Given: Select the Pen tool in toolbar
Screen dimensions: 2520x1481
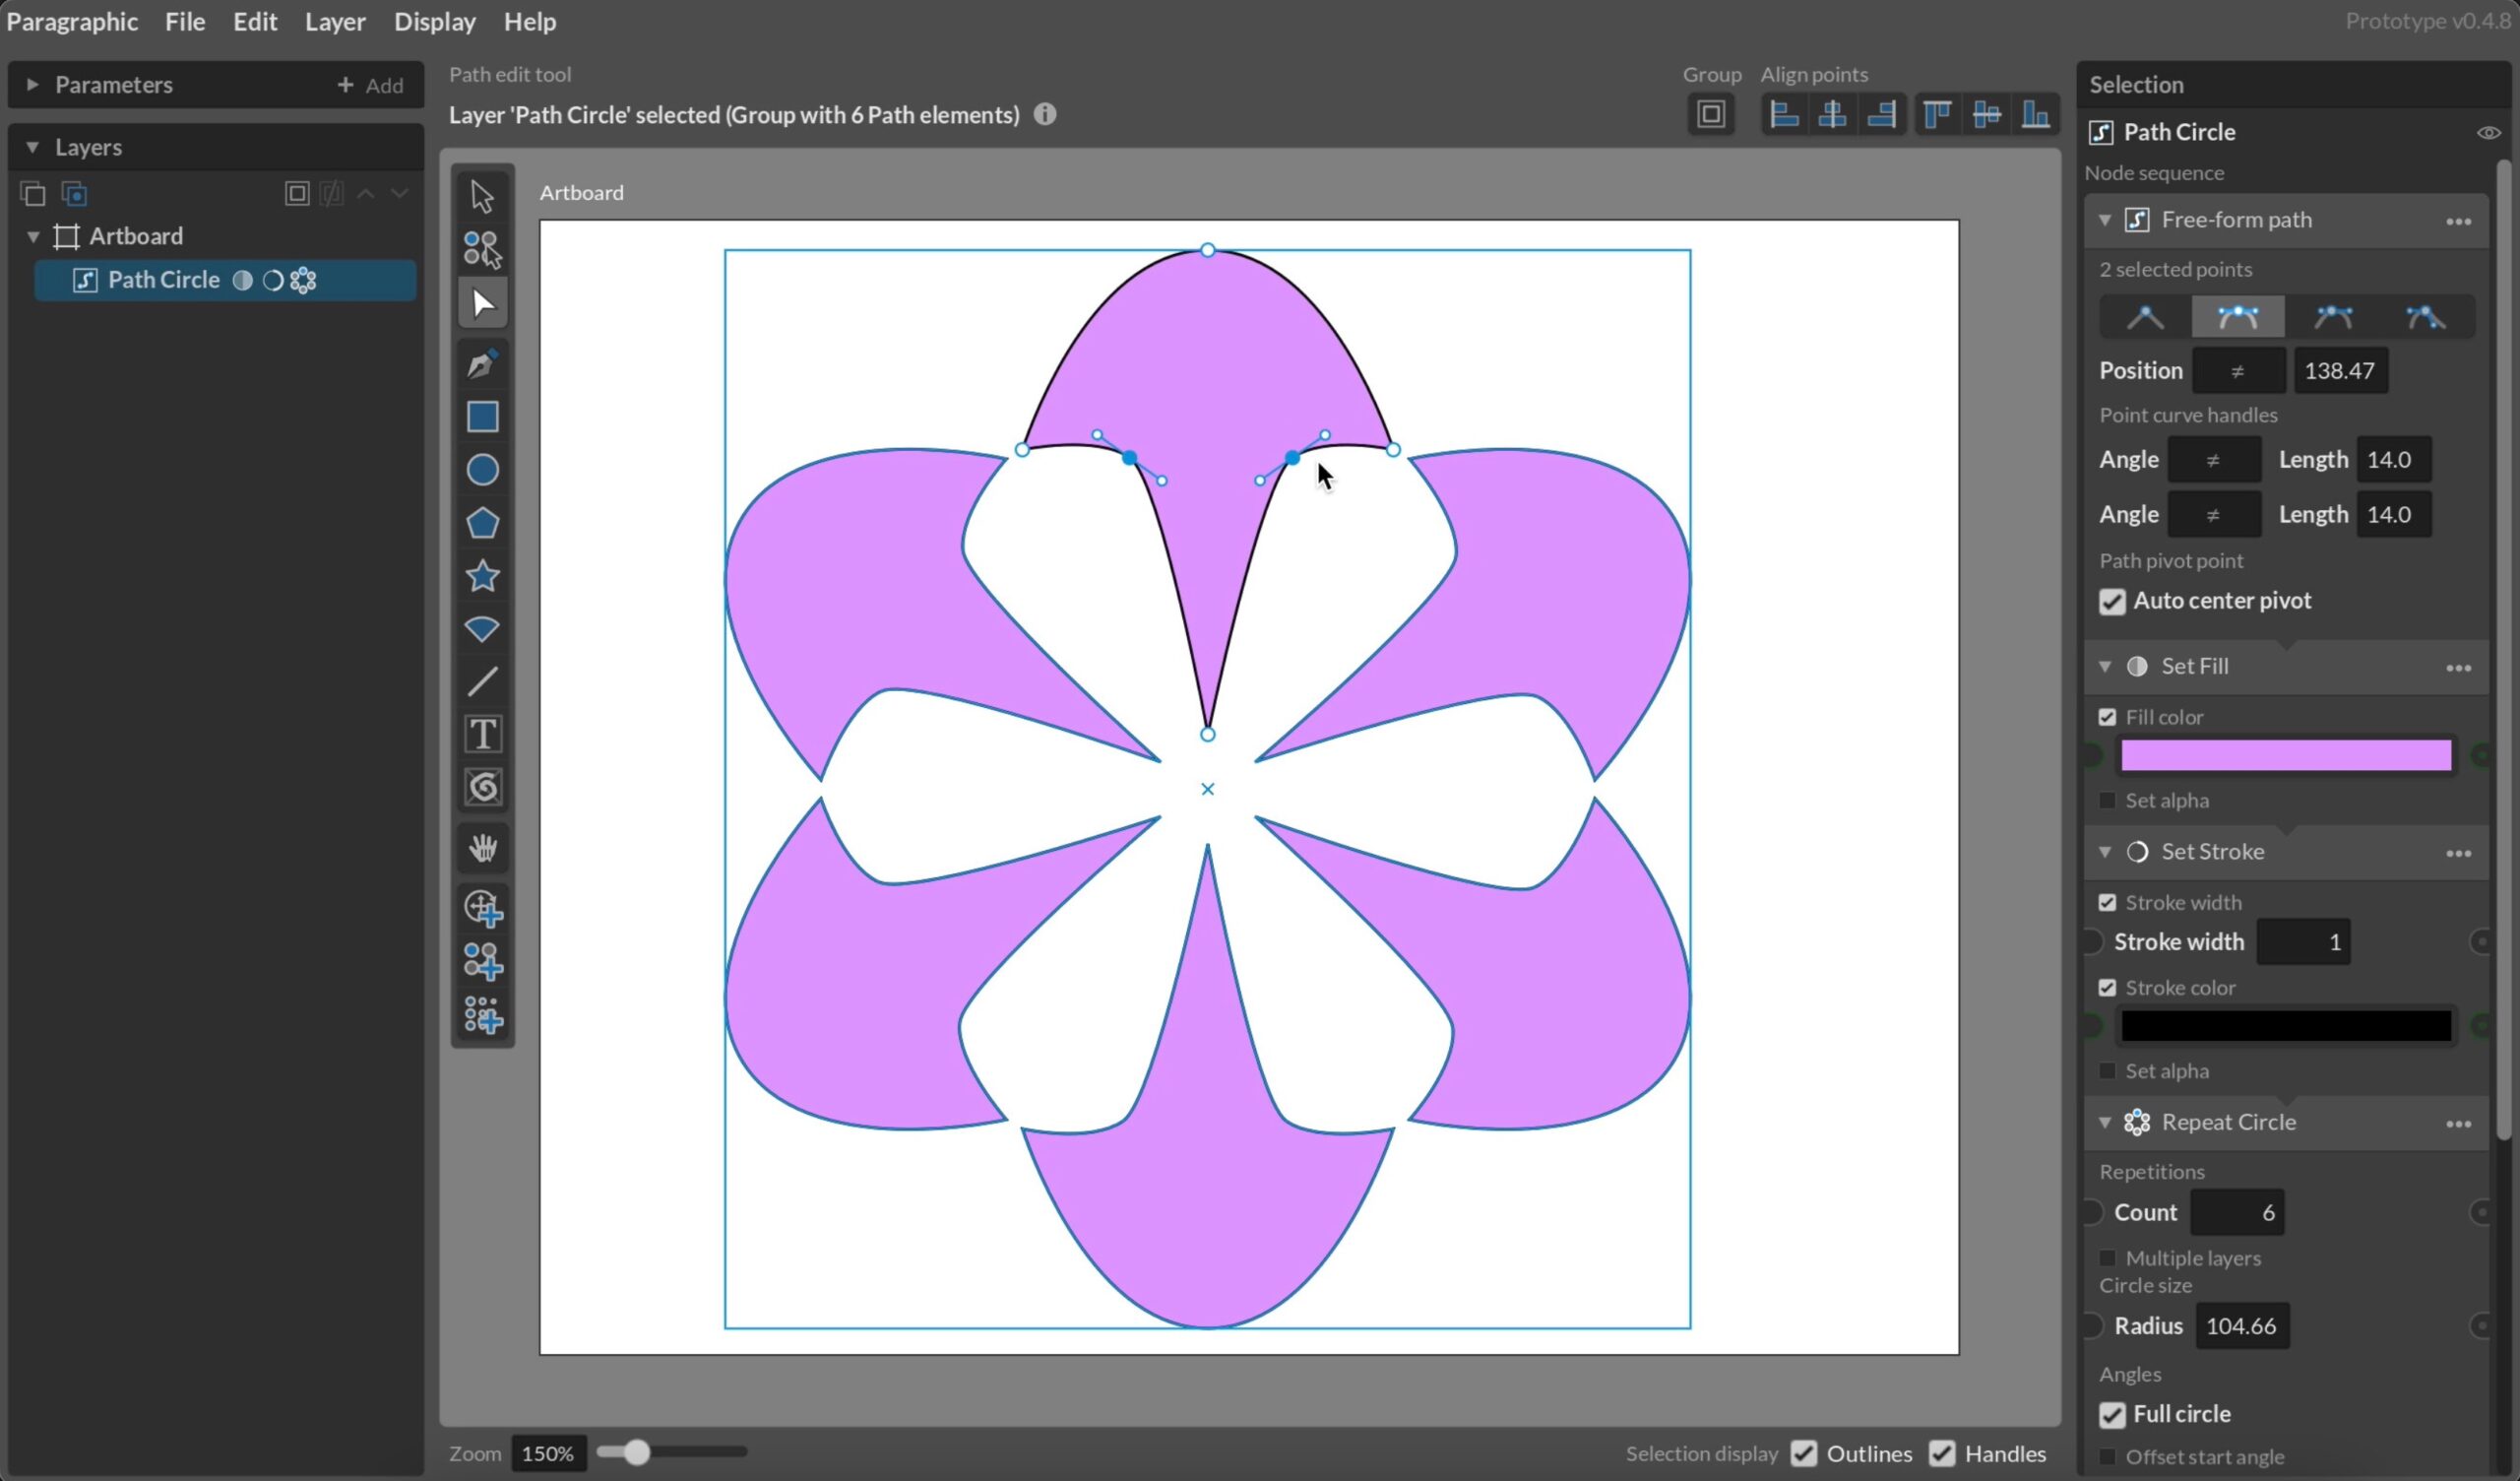Looking at the screenshot, I should pos(483,363).
